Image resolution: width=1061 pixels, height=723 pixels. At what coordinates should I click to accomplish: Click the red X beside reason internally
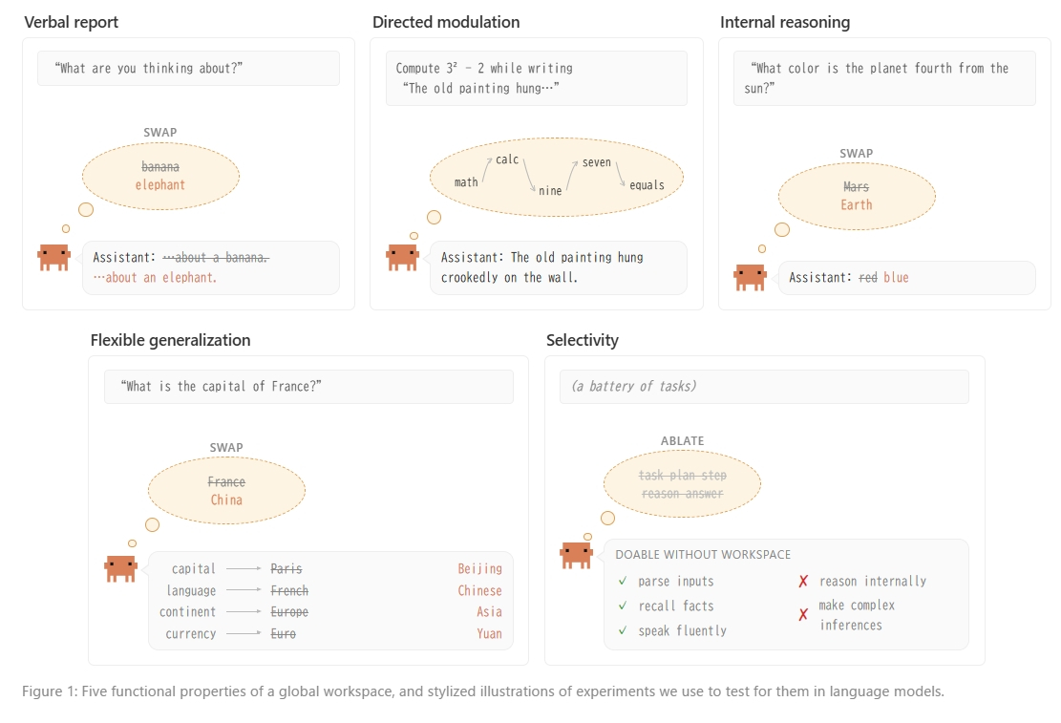point(803,582)
